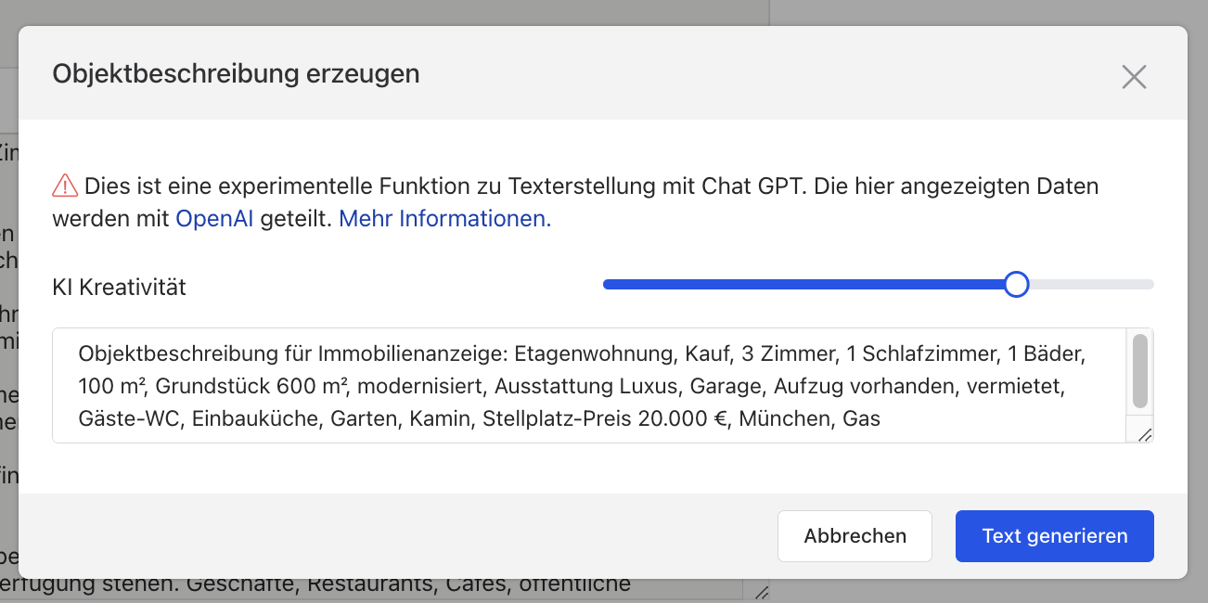This screenshot has width=1208, height=603.
Task: Close the Objektbeschreibung erzeugen dialog
Action: click(x=1134, y=77)
